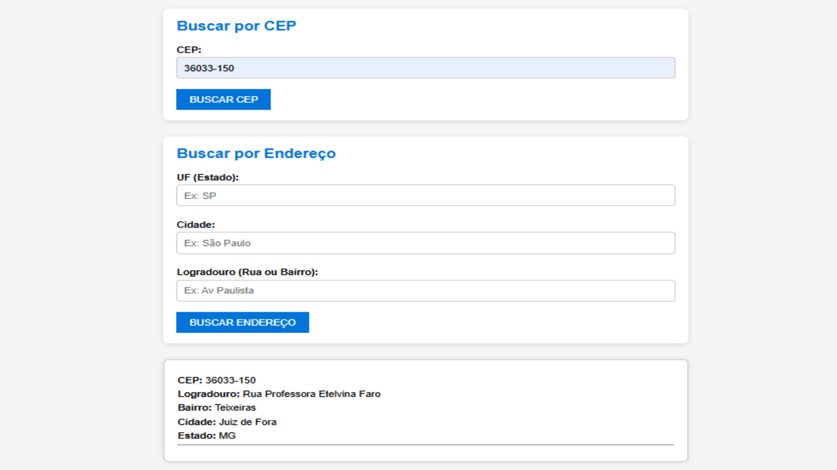This screenshot has width=837, height=470.
Task: Click the 'MG' state value in results
Action: pos(227,436)
